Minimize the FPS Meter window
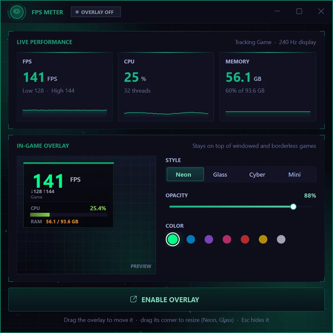 click(277, 11)
